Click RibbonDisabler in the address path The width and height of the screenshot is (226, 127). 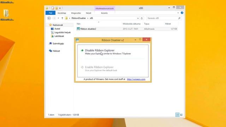click(79, 18)
